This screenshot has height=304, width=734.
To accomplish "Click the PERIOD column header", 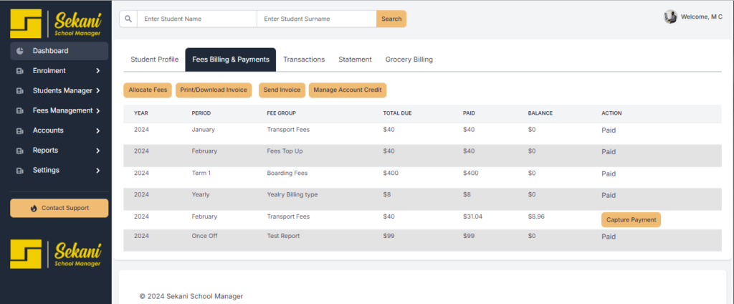I will (x=201, y=113).
